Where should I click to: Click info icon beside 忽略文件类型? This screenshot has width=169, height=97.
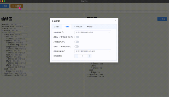tap(64, 51)
